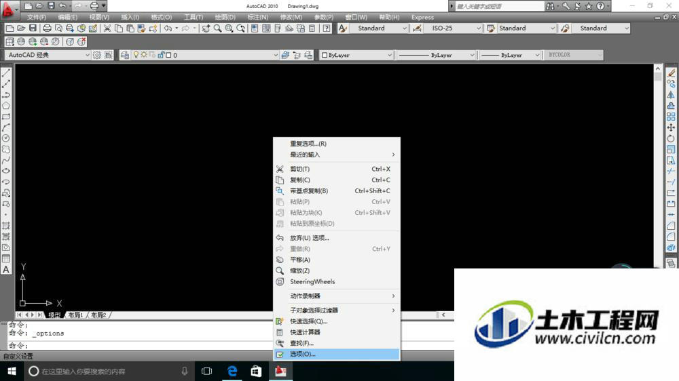This screenshot has height=381, width=679.
Task: Click the vertical scrollbar up arrow
Action: [658, 68]
